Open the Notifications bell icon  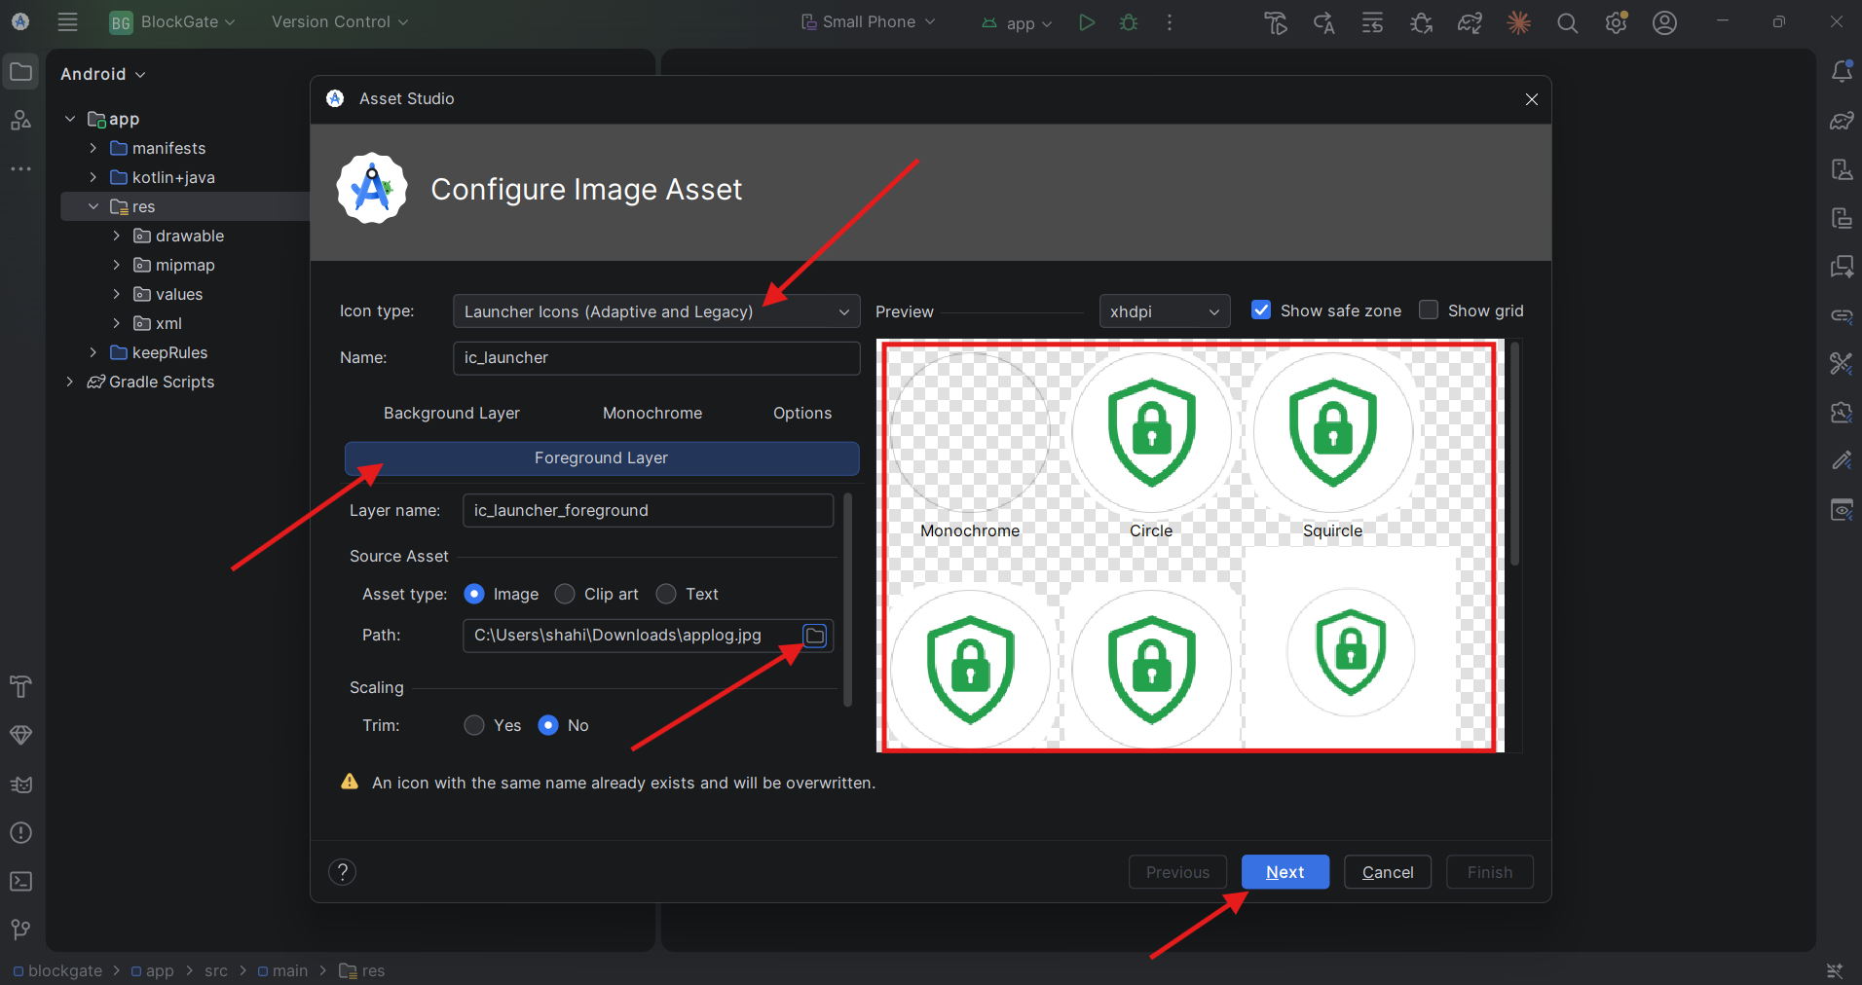(x=1842, y=71)
